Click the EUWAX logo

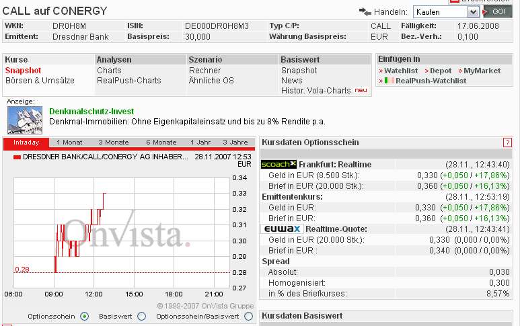(x=283, y=229)
